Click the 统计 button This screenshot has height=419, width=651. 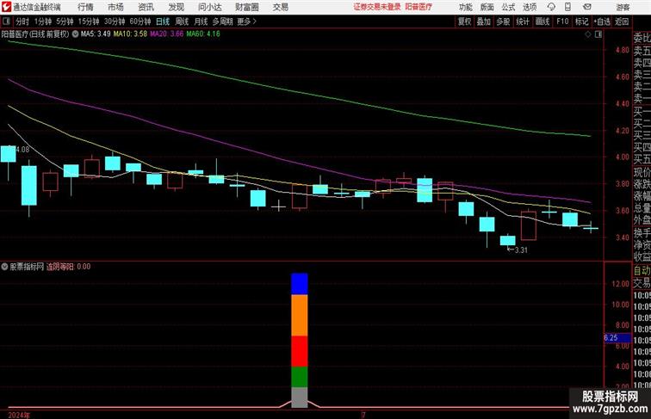click(x=523, y=22)
